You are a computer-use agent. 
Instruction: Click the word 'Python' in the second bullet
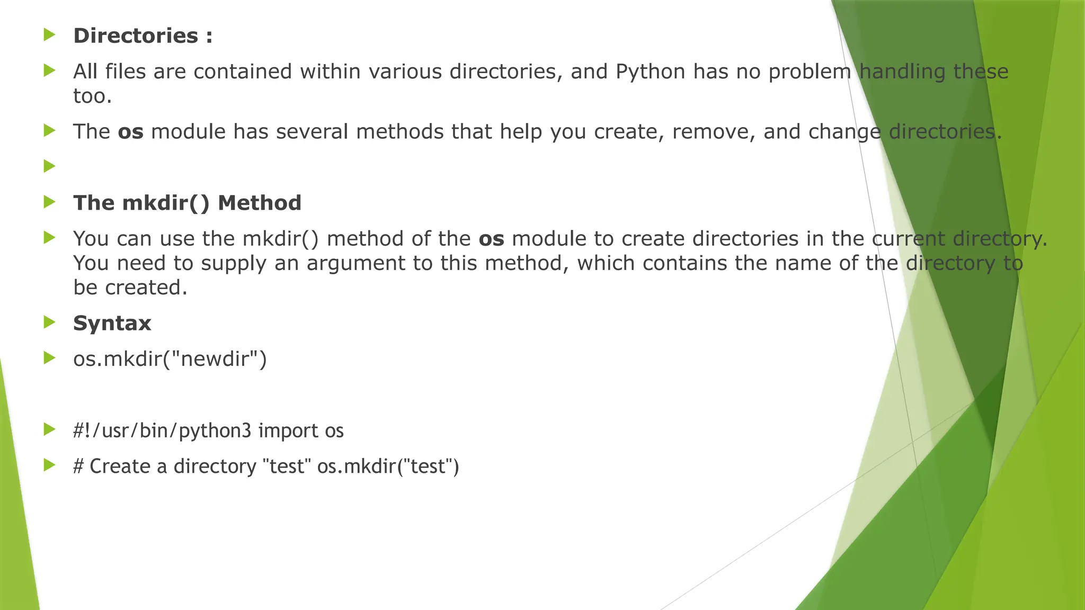click(650, 71)
